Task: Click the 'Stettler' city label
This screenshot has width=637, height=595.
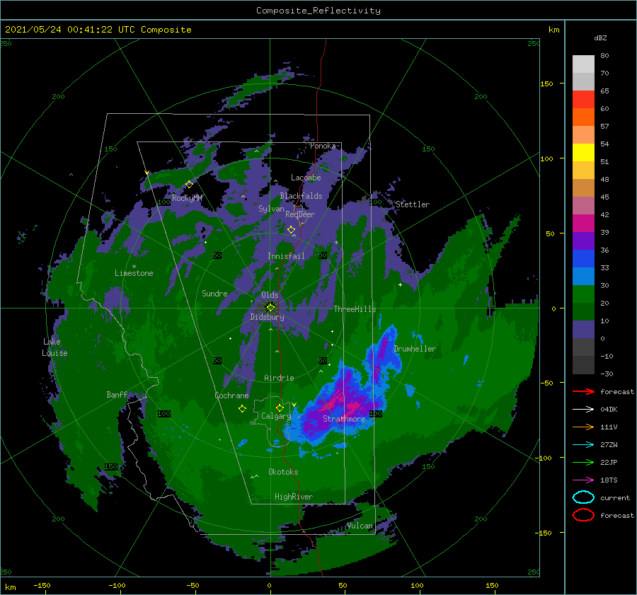Action: click(413, 204)
